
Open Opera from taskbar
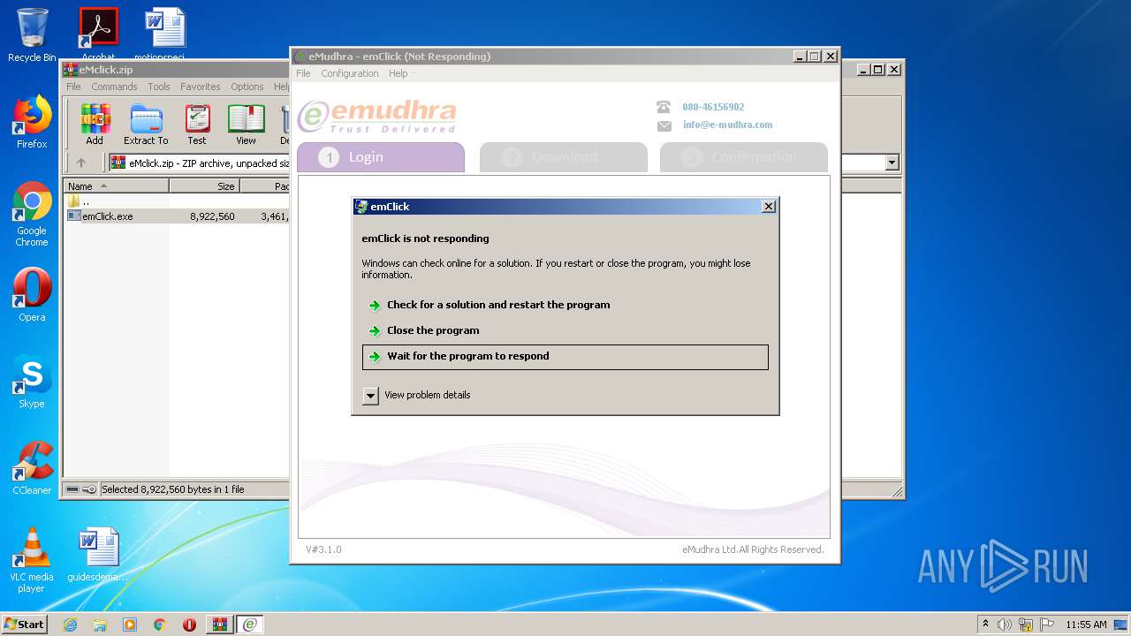[x=189, y=625]
